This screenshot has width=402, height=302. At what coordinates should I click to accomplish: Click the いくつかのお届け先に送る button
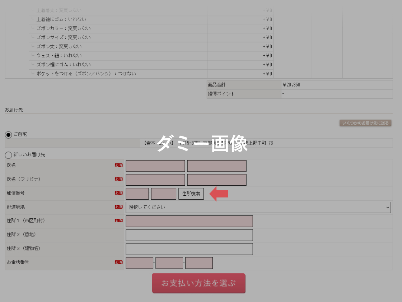(365, 123)
